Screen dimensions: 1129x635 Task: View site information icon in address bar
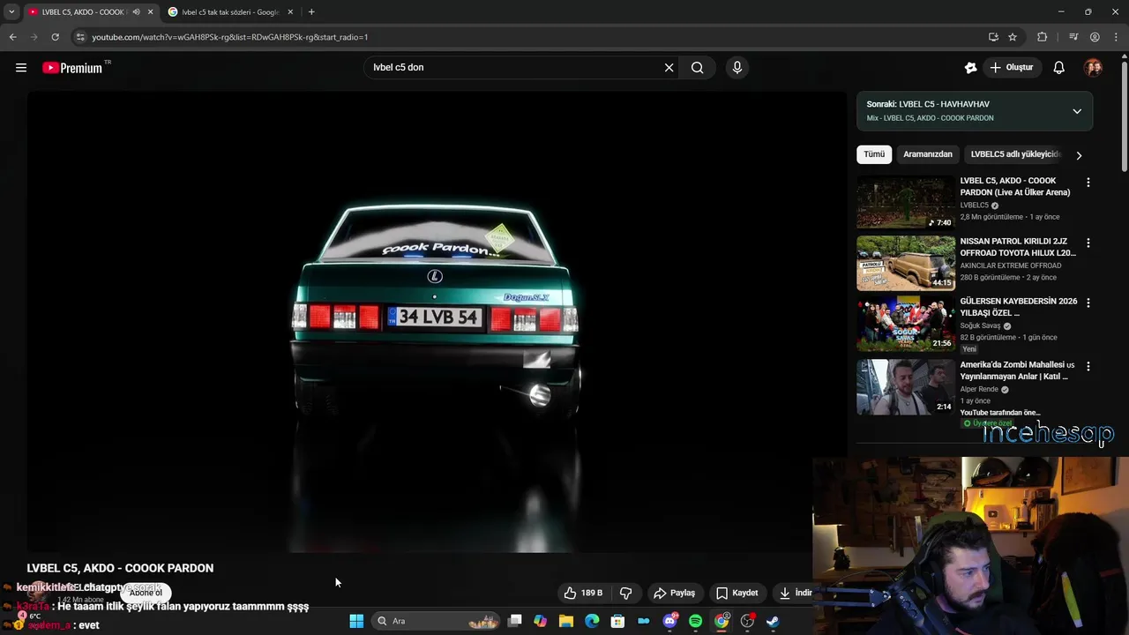click(x=80, y=37)
